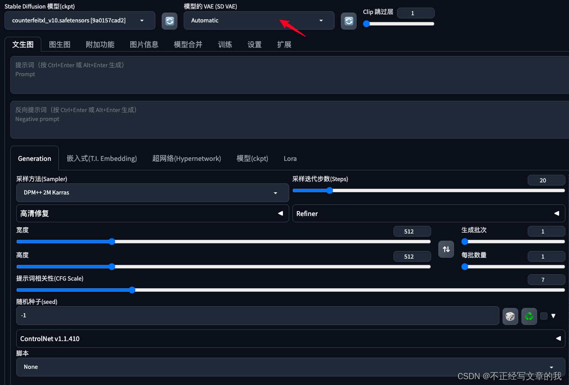Swap width and height values
The image size is (569, 385).
tap(446, 249)
